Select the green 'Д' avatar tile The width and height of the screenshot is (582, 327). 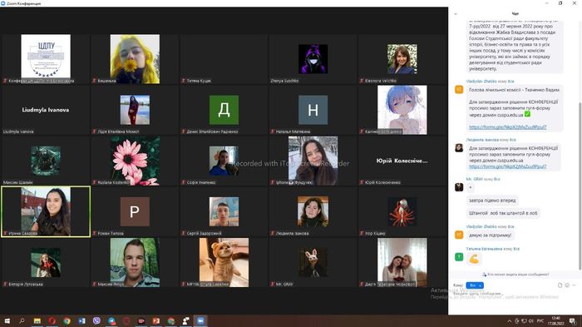click(x=224, y=110)
